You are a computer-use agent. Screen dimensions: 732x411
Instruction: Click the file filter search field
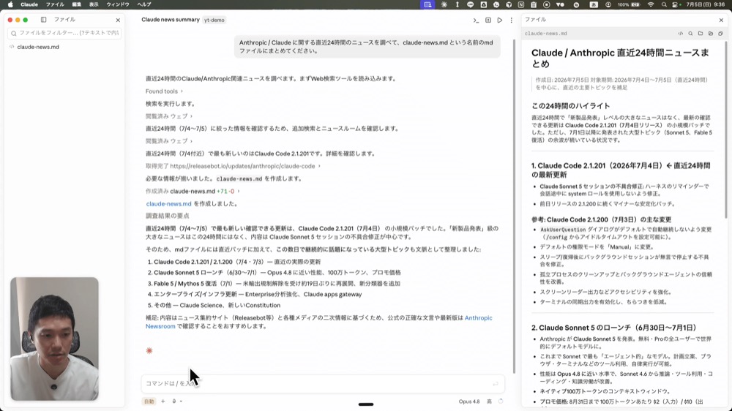tap(64, 33)
